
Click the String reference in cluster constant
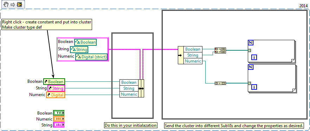[79, 50]
